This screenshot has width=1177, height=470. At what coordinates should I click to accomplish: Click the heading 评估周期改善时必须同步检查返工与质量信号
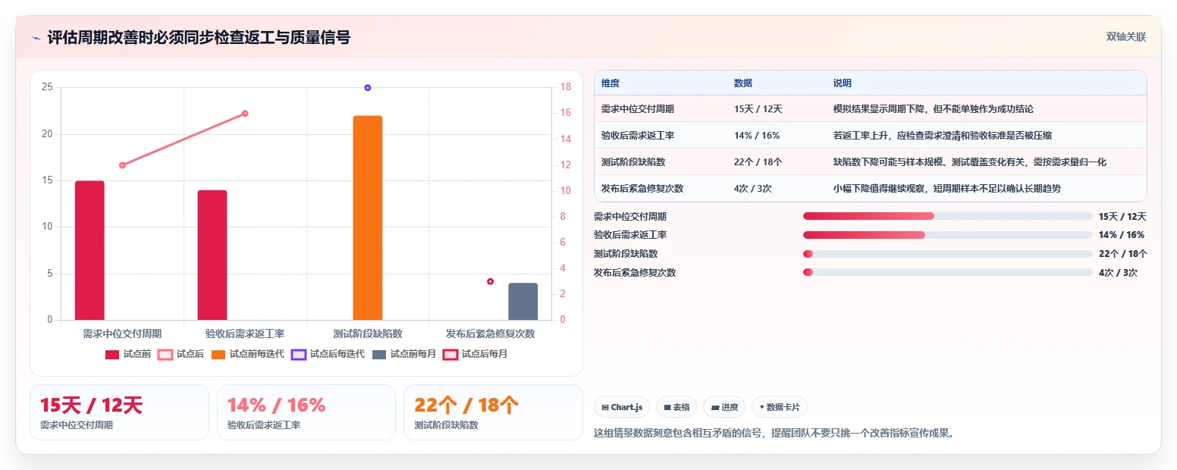click(x=199, y=38)
